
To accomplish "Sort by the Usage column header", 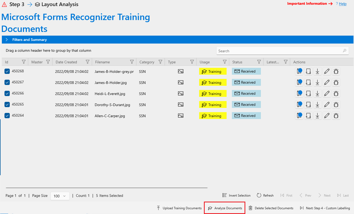I will pyautogui.click(x=205, y=62).
